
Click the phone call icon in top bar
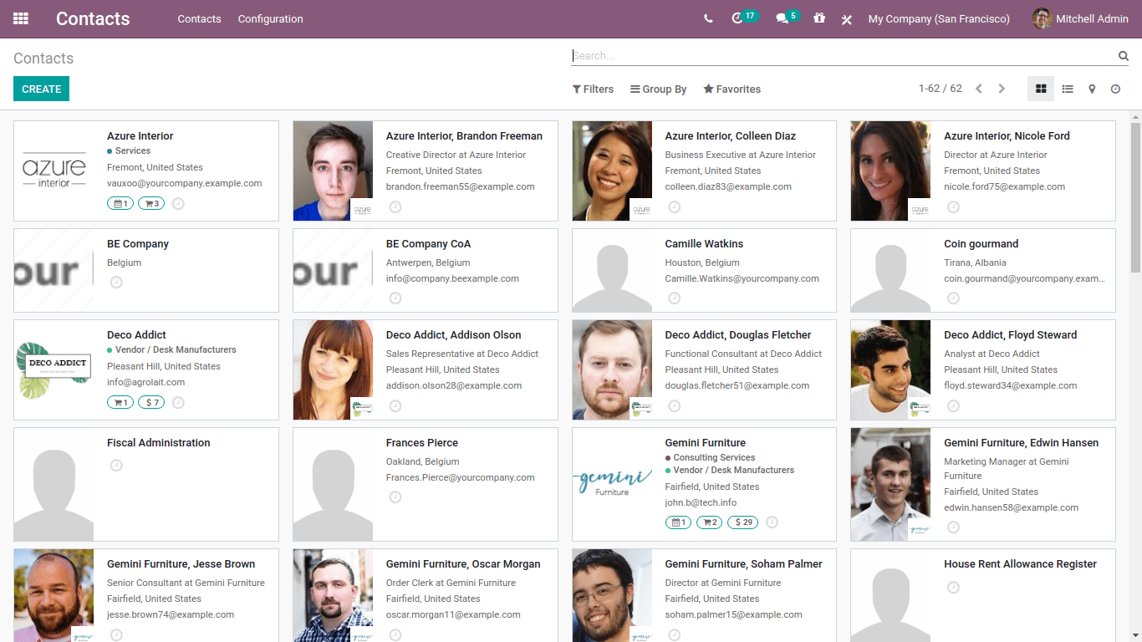[708, 18]
